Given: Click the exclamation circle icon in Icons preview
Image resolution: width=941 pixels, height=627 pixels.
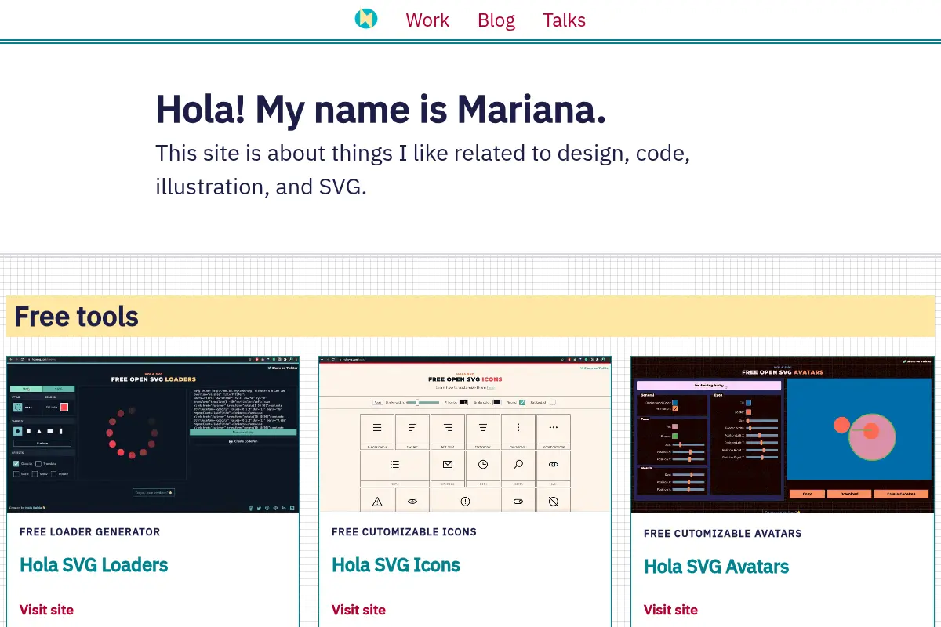Looking at the screenshot, I should (465, 501).
